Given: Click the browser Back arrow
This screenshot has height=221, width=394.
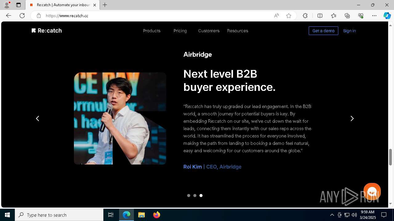Looking at the screenshot, I should tap(9, 16).
